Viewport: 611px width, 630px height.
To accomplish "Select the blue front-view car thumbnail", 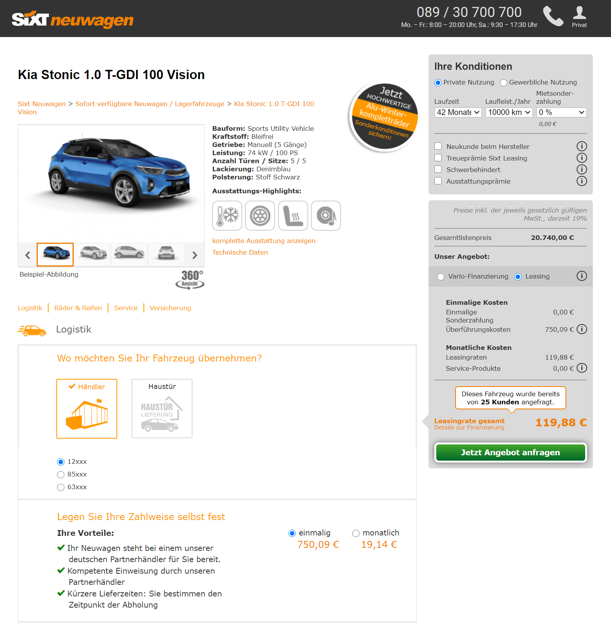I will pyautogui.click(x=55, y=255).
